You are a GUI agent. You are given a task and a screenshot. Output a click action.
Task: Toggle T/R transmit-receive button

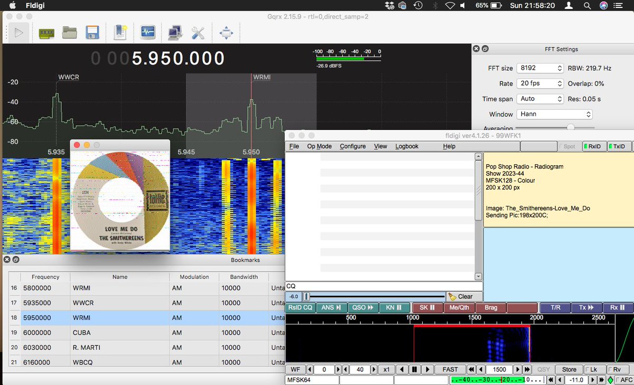(555, 307)
